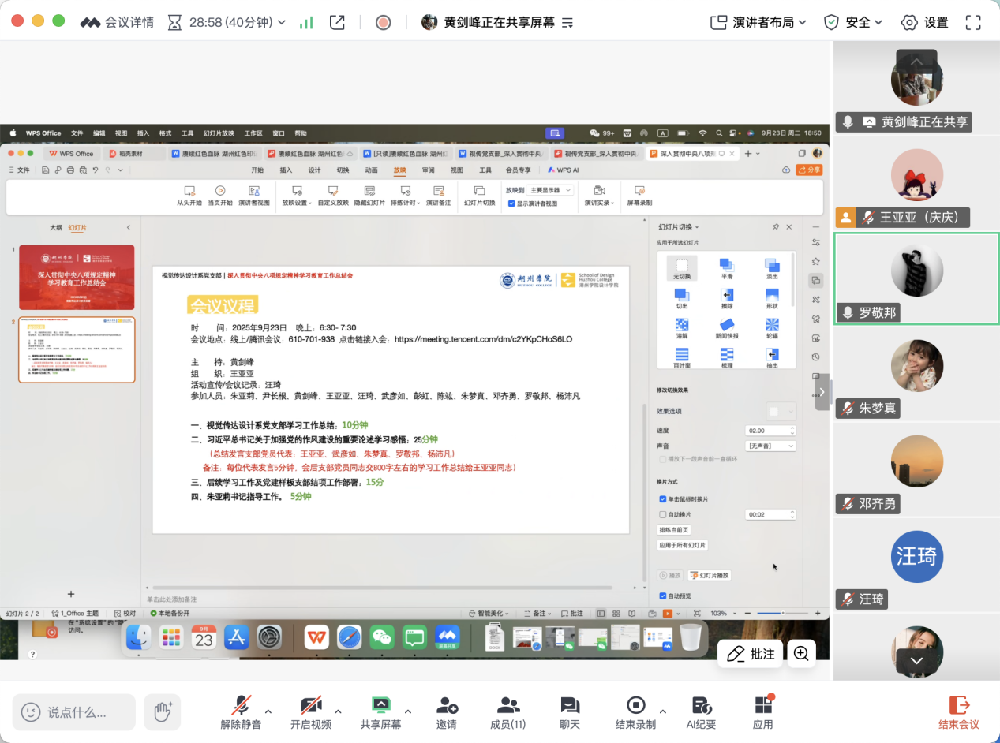
Task: Expand the 安全 security dropdown
Action: [853, 22]
